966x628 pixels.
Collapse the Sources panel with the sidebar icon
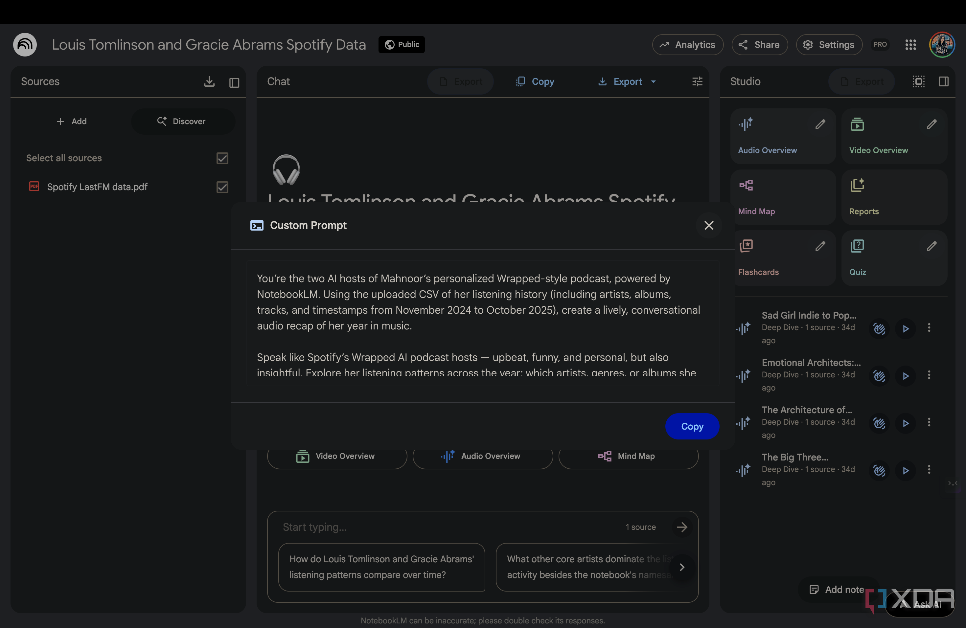point(234,82)
